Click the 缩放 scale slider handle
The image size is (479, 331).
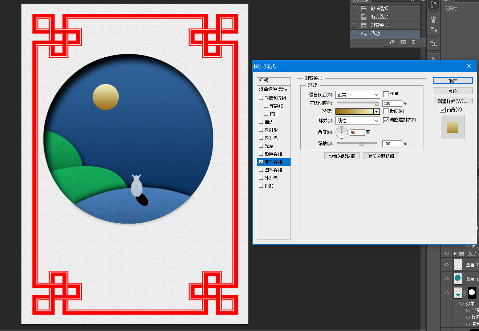tap(361, 144)
